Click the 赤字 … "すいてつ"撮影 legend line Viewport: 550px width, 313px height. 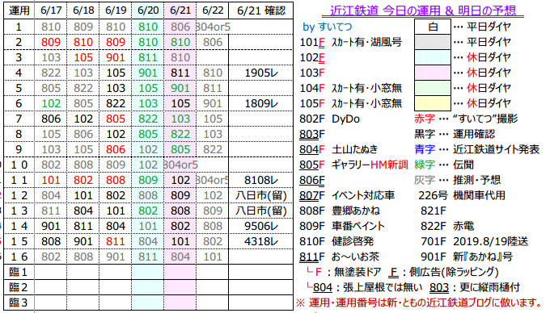click(x=466, y=119)
